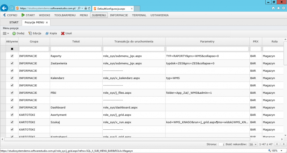The height and width of the screenshot is (153, 287).
Task: Uncheck Aktywne for the Pliki row
Action: (x=12, y=93)
